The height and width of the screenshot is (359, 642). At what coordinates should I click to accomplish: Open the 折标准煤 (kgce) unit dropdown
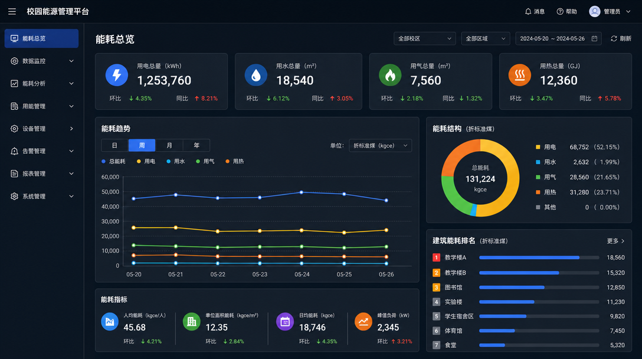(381, 145)
